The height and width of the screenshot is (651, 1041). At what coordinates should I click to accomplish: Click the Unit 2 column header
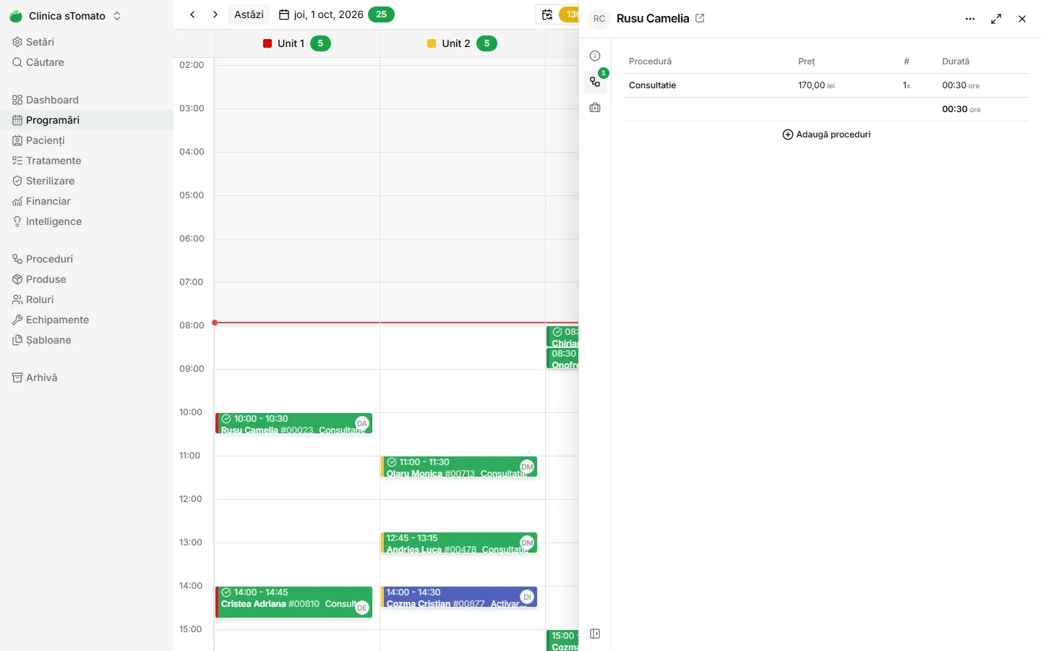click(x=462, y=43)
